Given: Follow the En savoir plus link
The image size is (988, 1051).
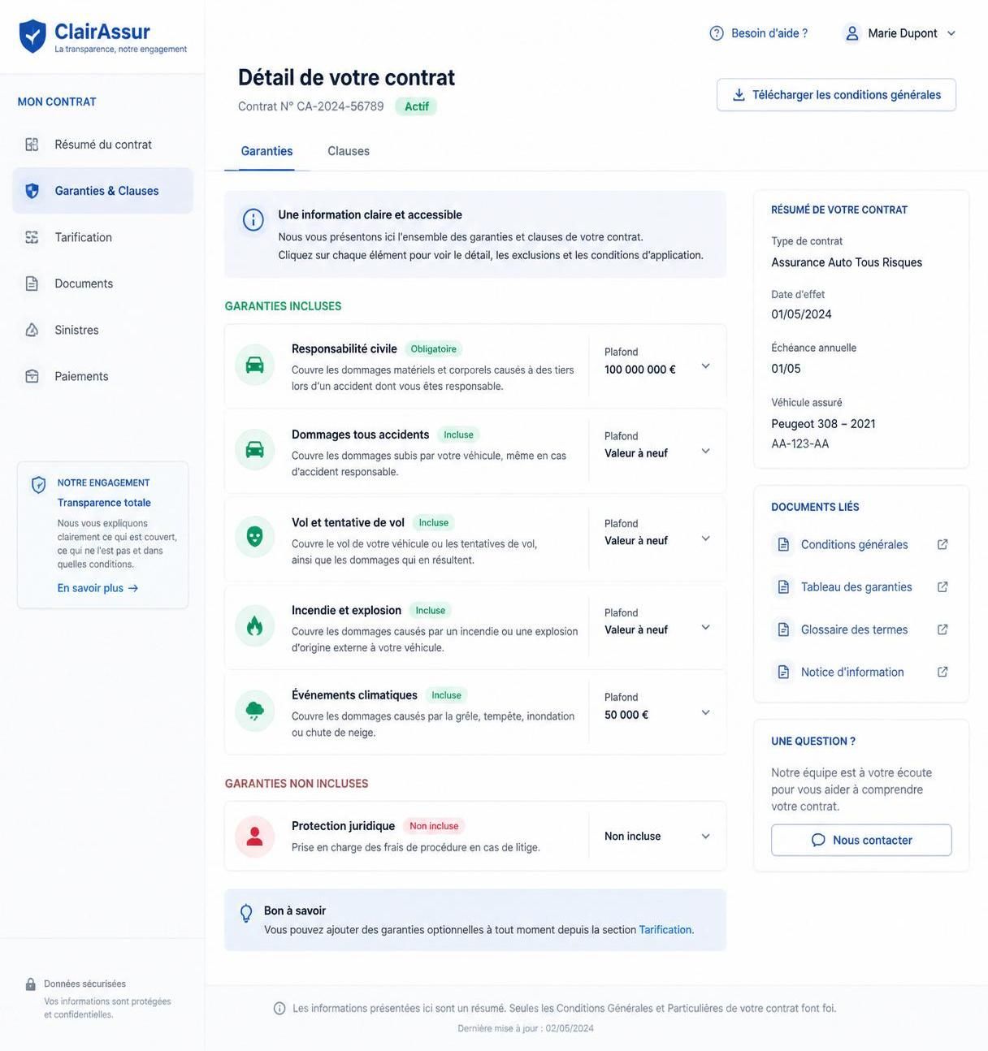Looking at the screenshot, I should tap(97, 588).
